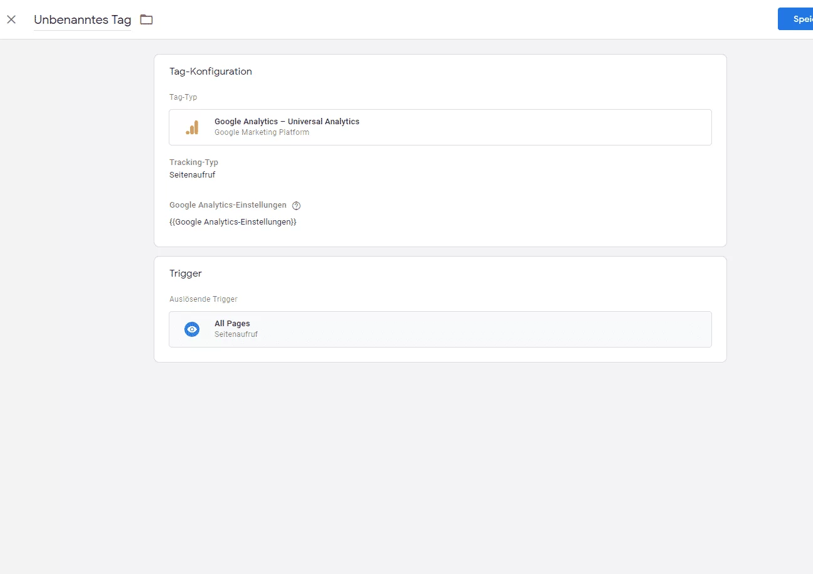Viewport: 813px width, 574px height.
Task: Rename the tag via Unbenanntes Tag field
Action: coord(82,19)
